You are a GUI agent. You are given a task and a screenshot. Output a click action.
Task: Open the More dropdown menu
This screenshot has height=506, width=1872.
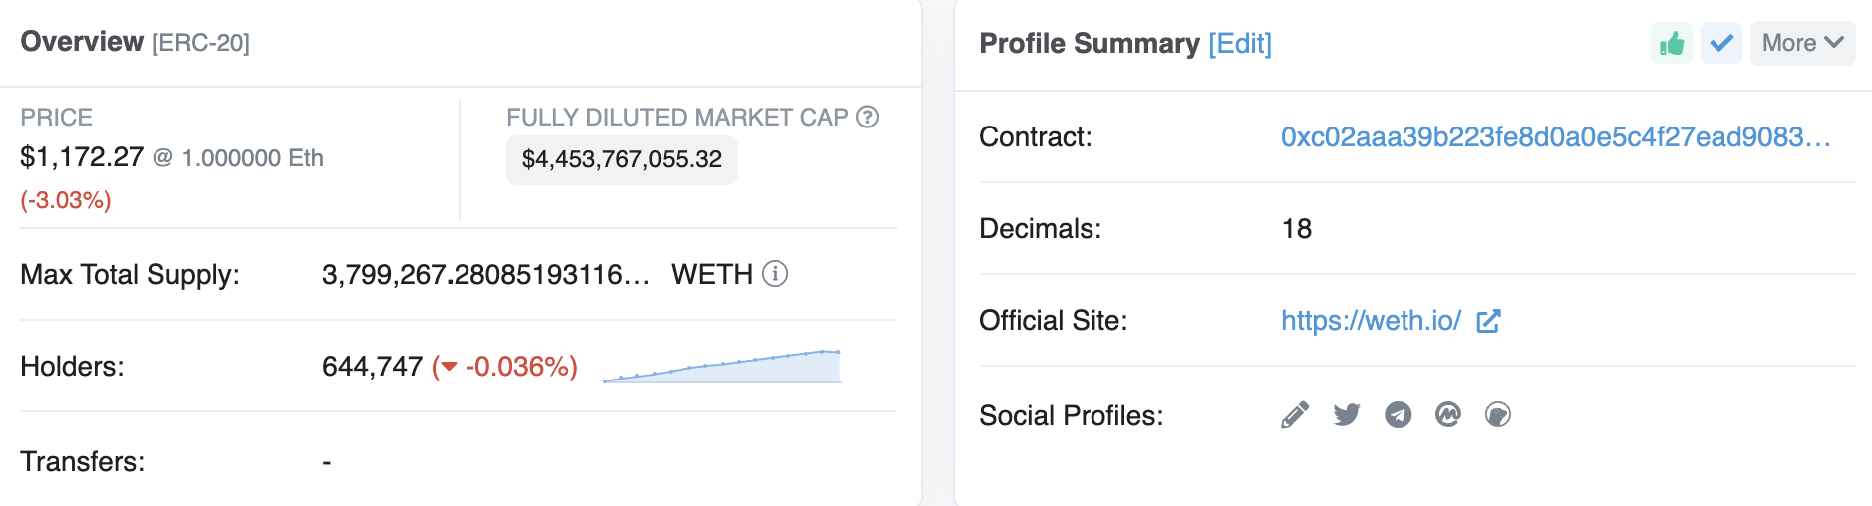(x=1802, y=44)
